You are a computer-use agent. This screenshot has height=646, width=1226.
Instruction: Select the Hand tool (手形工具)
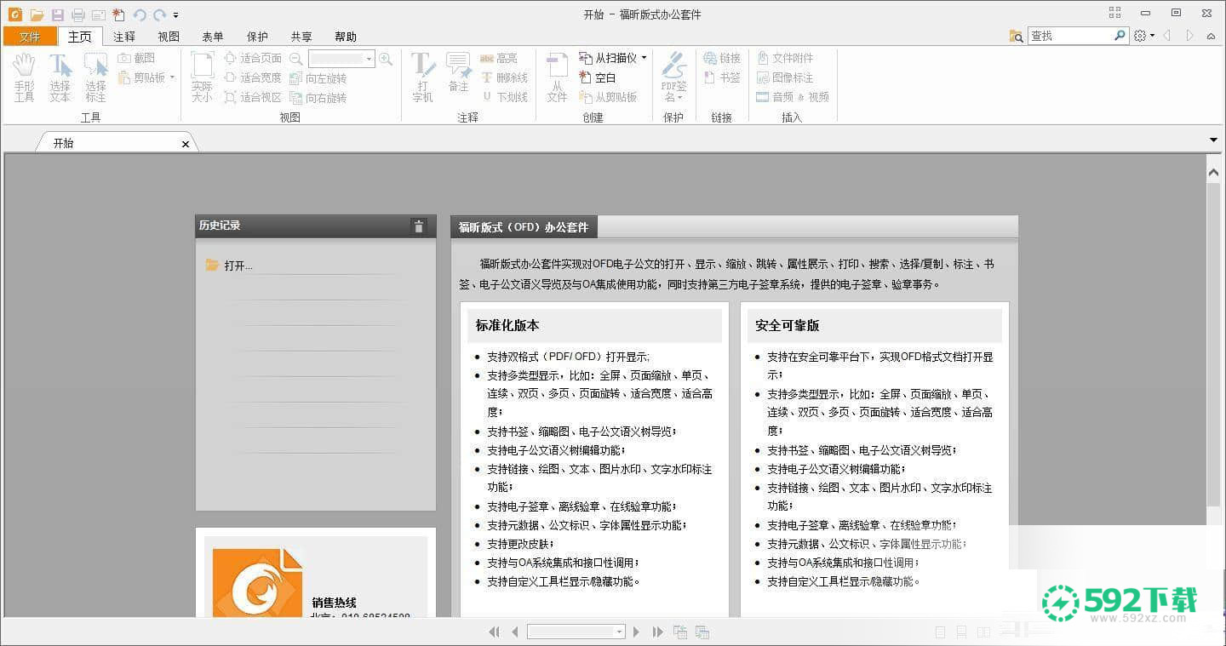(24, 77)
